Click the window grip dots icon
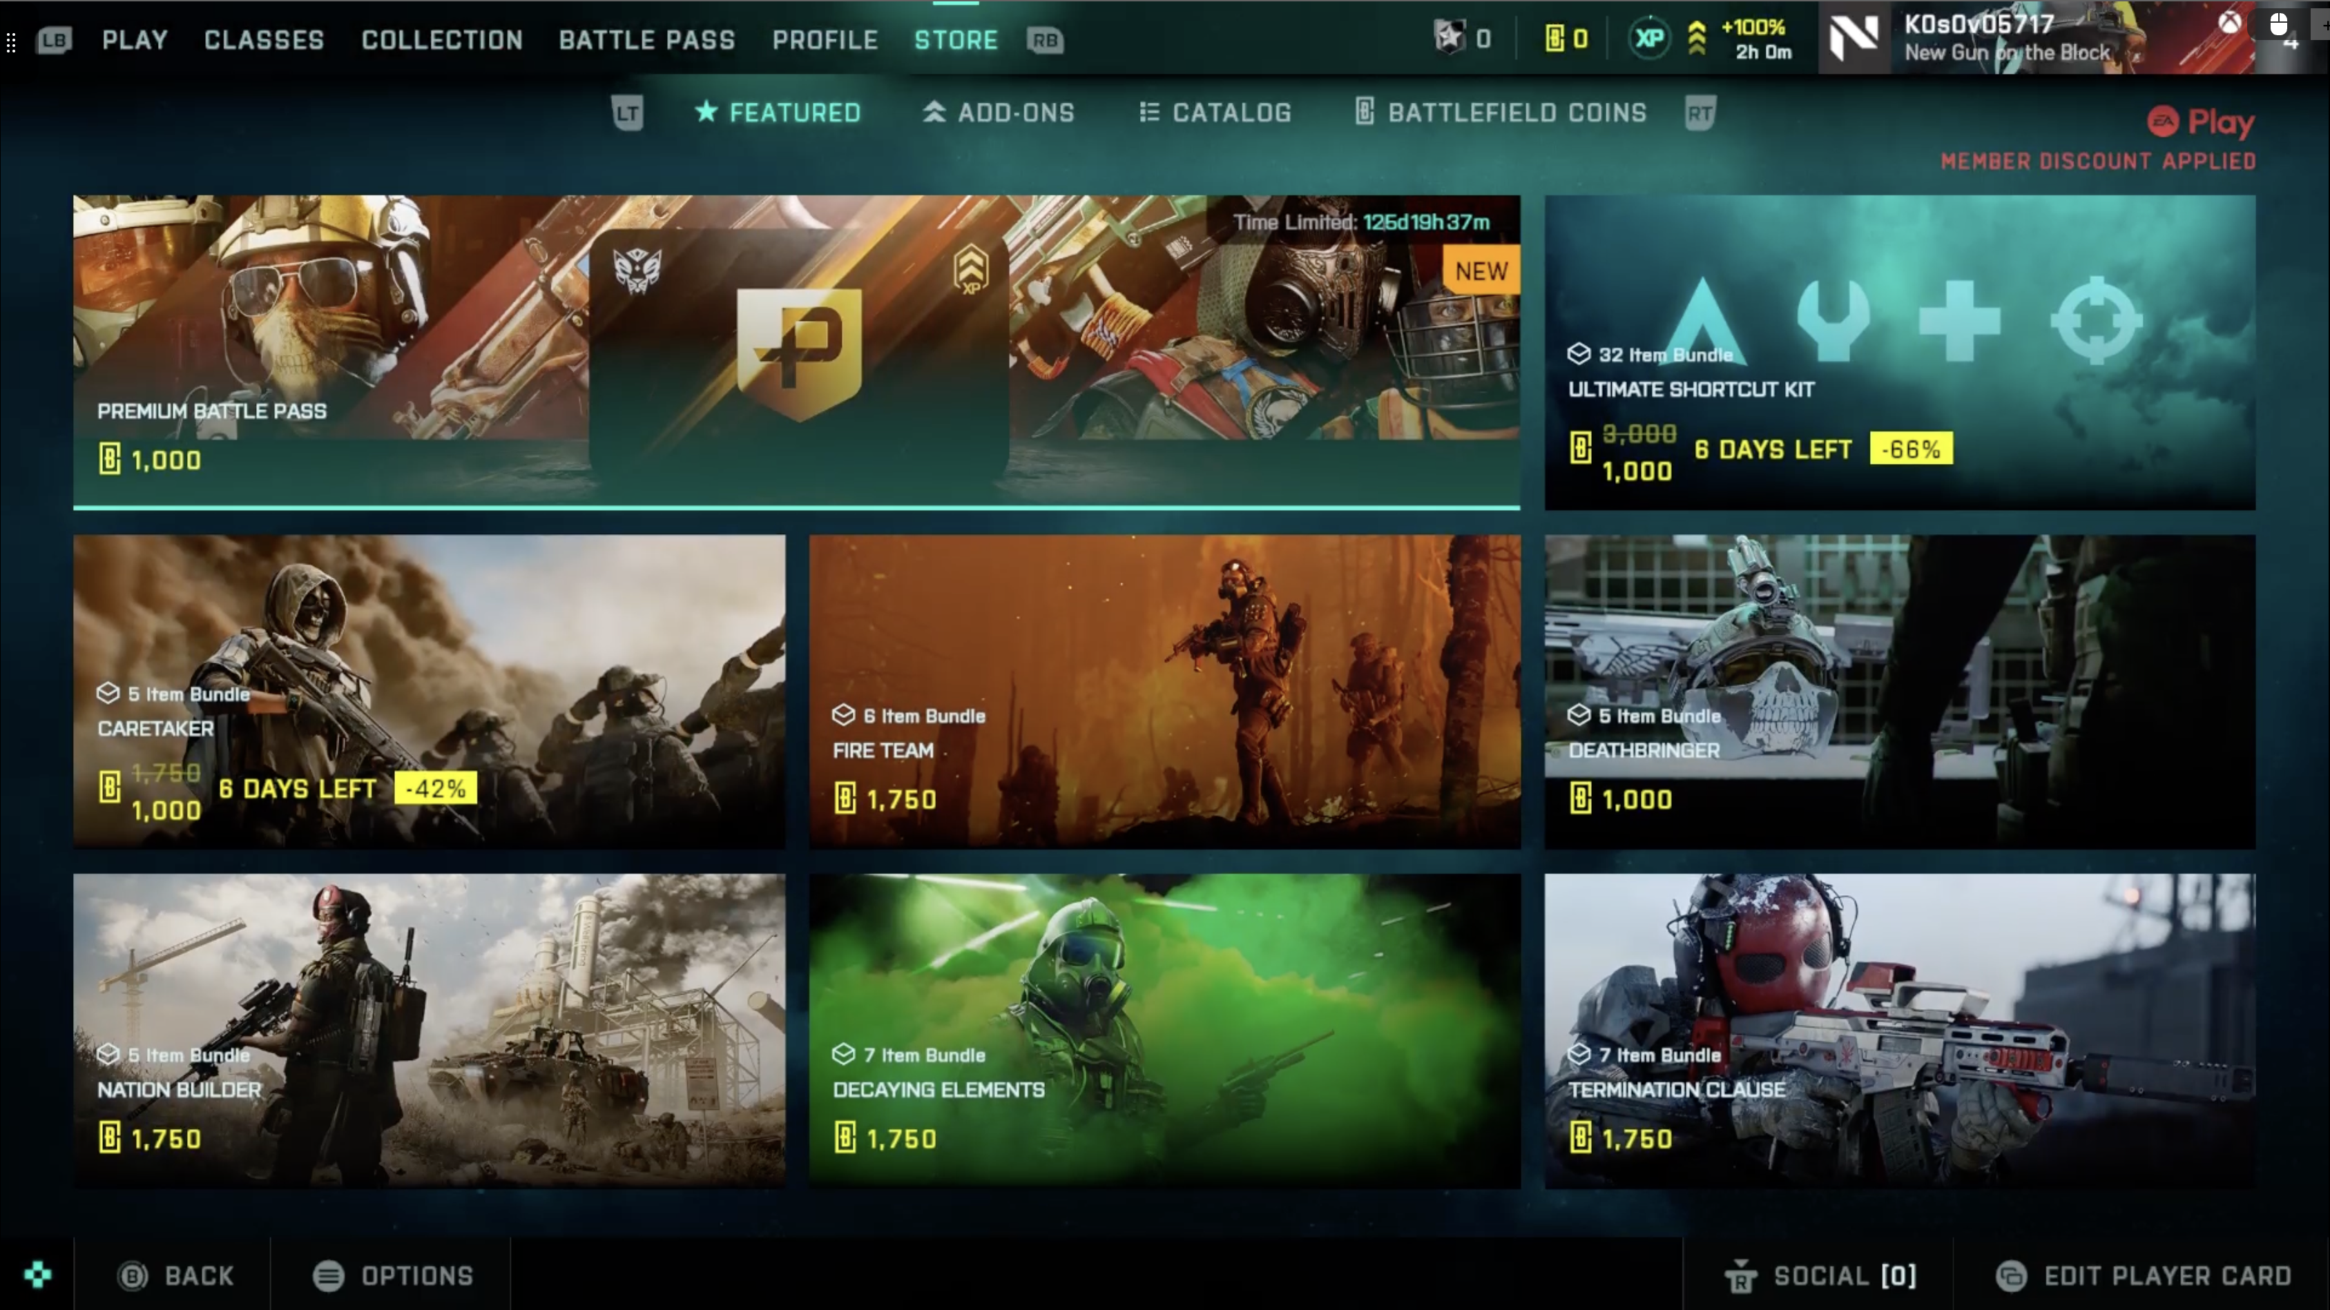This screenshot has width=2330, height=1310. click(11, 41)
